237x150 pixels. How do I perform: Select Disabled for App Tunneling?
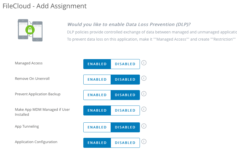pyautogui.click(x=125, y=127)
